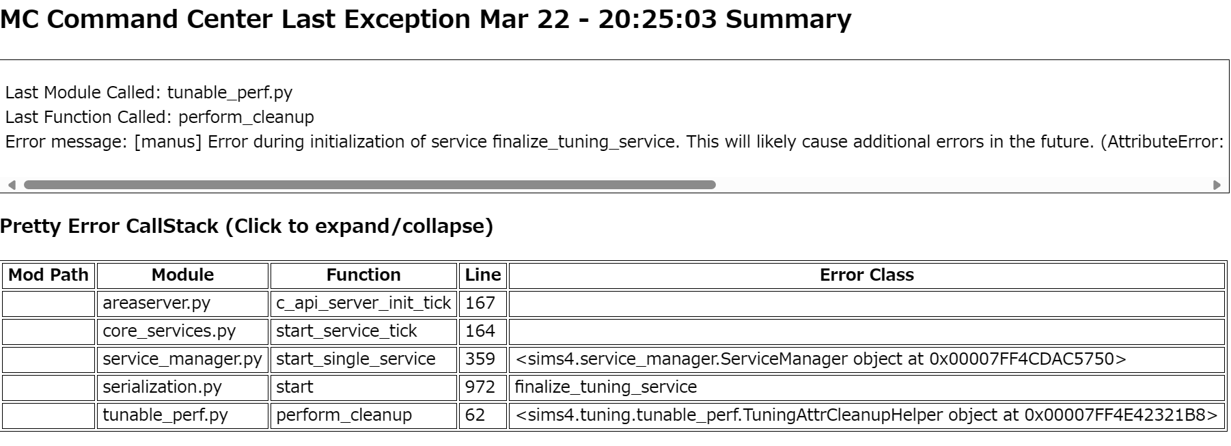Click the Mod Path column header
The width and height of the screenshot is (1231, 446).
(49, 275)
